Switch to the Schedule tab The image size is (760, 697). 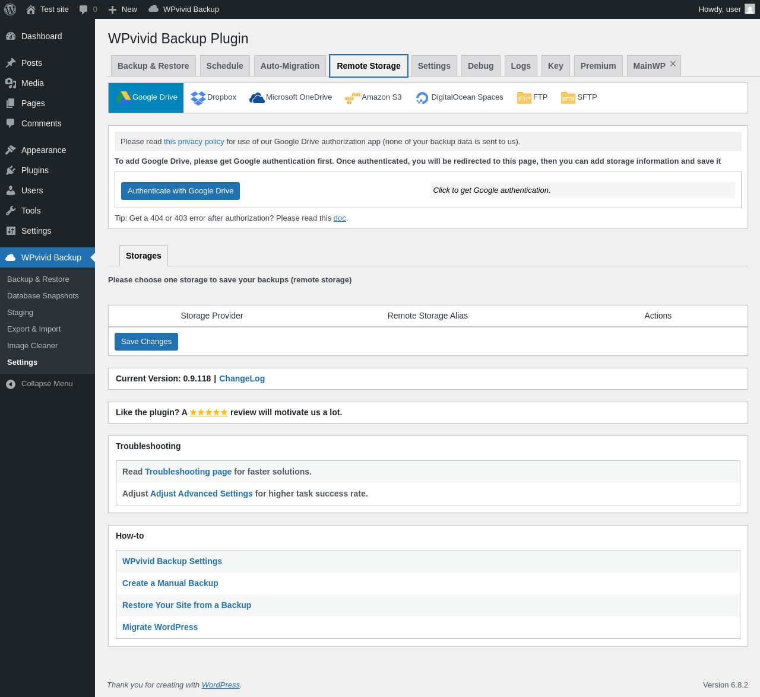224,66
